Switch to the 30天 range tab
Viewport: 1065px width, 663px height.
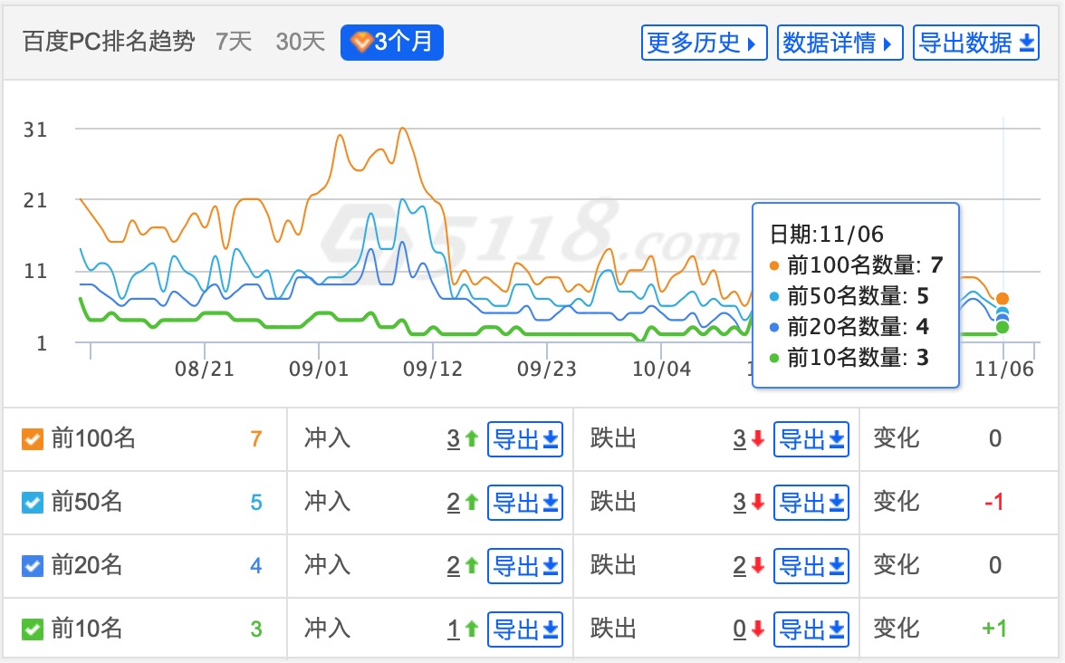point(300,42)
